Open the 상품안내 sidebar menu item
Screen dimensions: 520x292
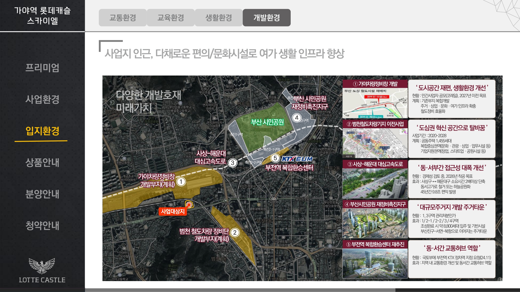pyautogui.click(x=42, y=162)
